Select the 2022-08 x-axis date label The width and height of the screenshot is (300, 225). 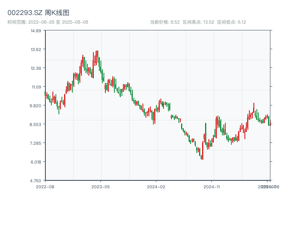click(x=45, y=186)
